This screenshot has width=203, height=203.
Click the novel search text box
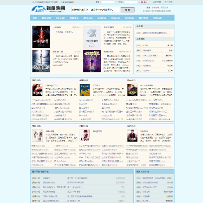[x=95, y=10]
